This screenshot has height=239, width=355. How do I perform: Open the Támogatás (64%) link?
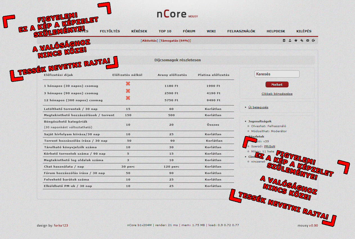tap(175, 41)
